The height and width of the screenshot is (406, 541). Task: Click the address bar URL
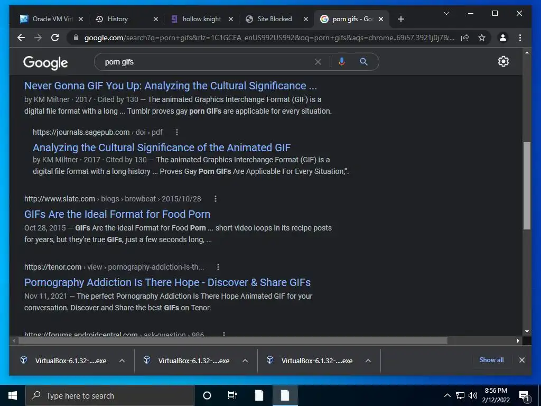269,38
